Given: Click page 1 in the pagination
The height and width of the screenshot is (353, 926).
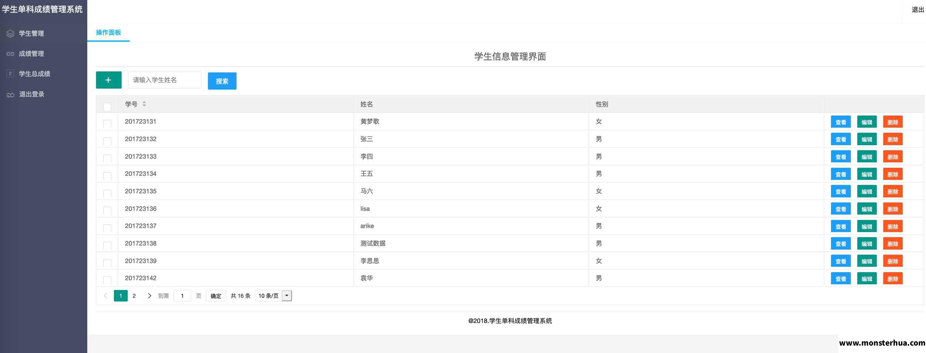Looking at the screenshot, I should click(121, 296).
